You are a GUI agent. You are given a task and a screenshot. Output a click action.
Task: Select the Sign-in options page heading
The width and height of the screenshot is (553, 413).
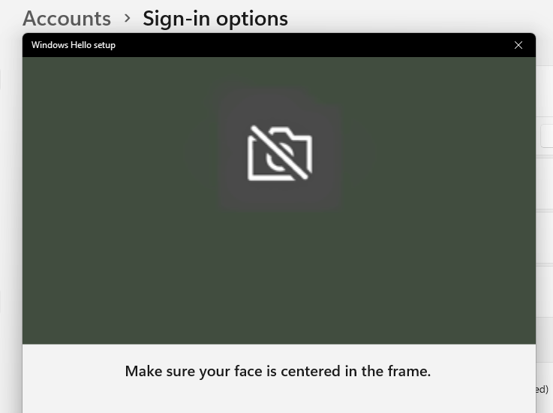click(x=215, y=18)
